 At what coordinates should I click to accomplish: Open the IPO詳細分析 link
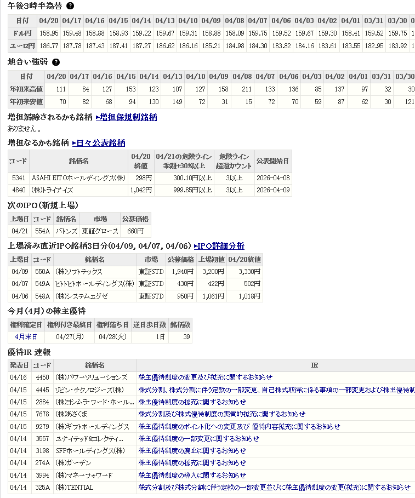pyautogui.click(x=219, y=246)
